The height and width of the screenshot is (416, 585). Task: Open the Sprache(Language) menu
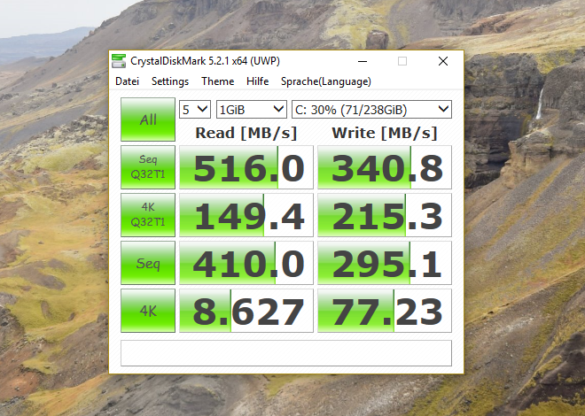click(325, 81)
